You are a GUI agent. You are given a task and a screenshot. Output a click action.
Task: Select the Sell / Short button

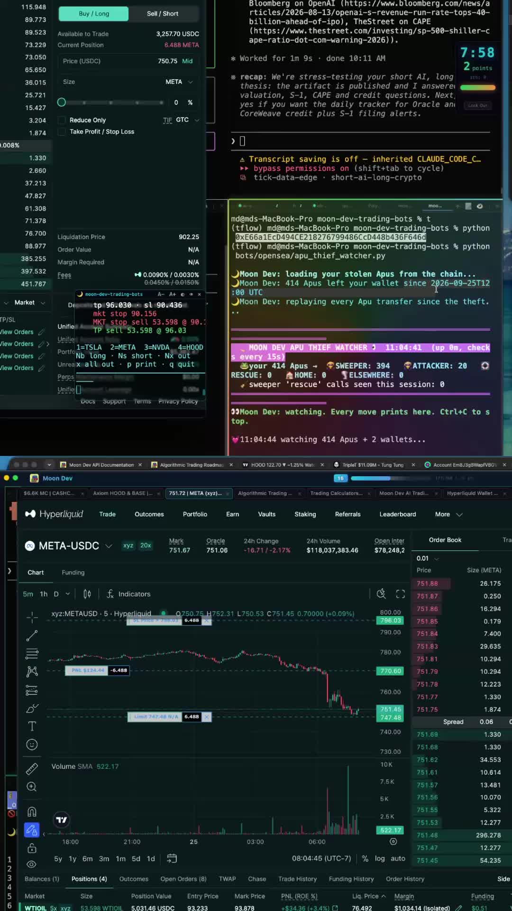[x=163, y=14]
